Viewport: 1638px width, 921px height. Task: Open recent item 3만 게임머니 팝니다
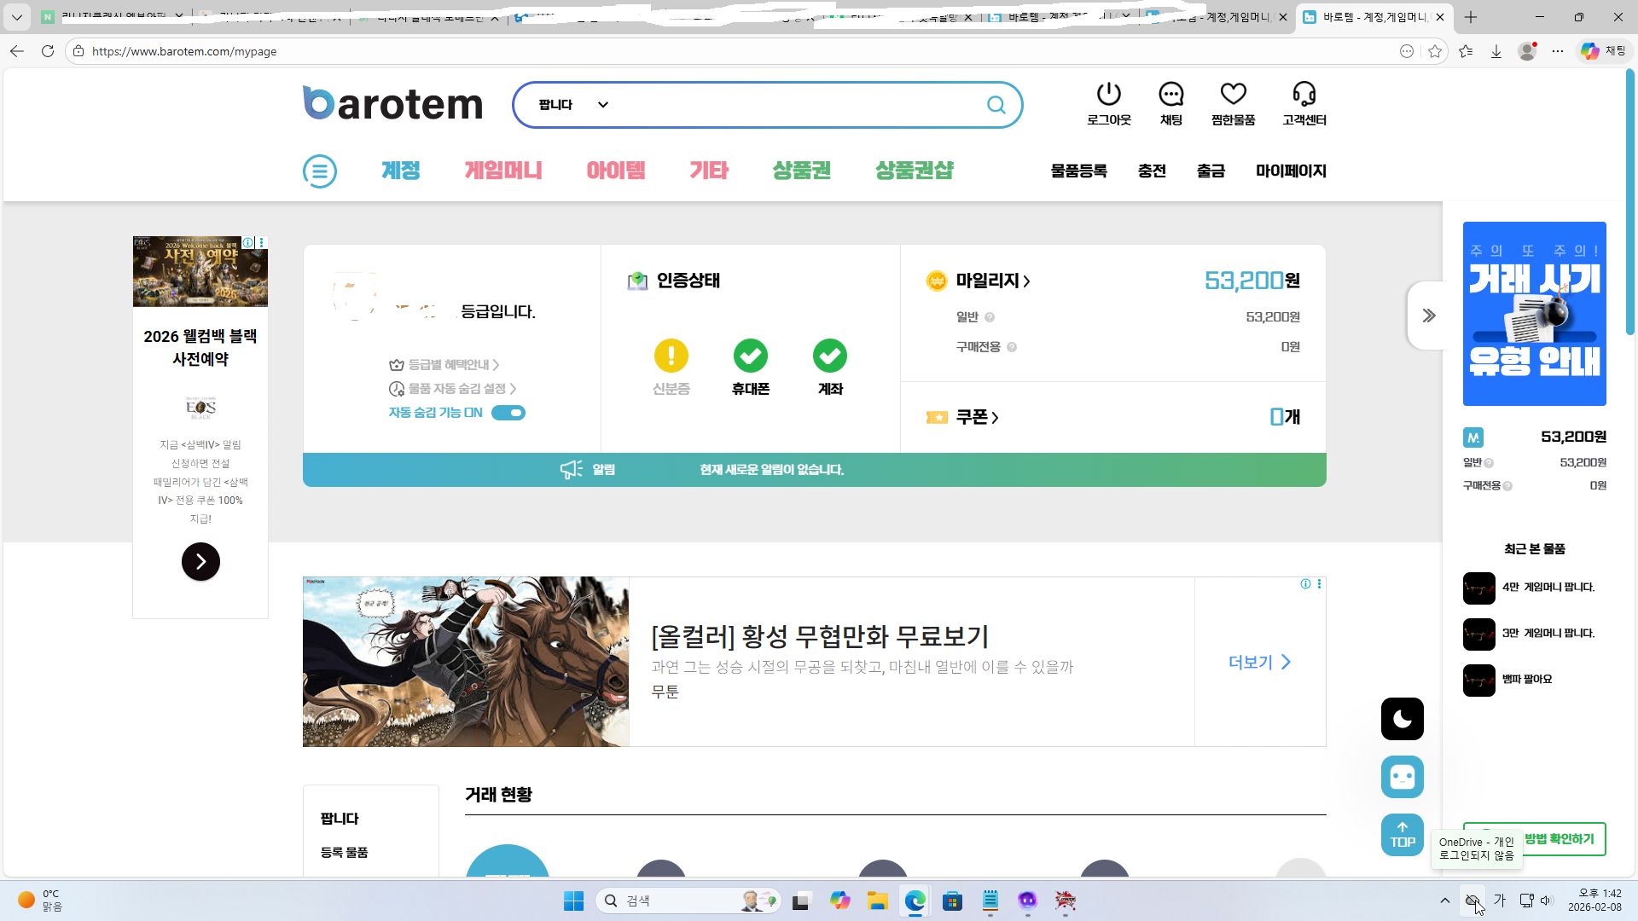coord(1535,634)
